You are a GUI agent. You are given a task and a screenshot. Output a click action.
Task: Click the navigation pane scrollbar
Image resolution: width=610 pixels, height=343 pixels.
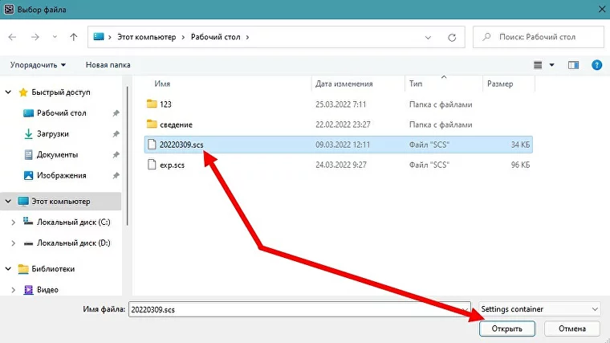tap(127, 156)
